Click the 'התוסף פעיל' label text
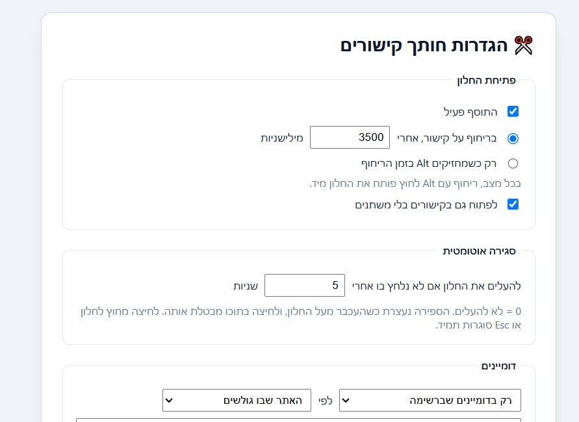Image resolution: width=579 pixels, height=422 pixels. pos(470,112)
